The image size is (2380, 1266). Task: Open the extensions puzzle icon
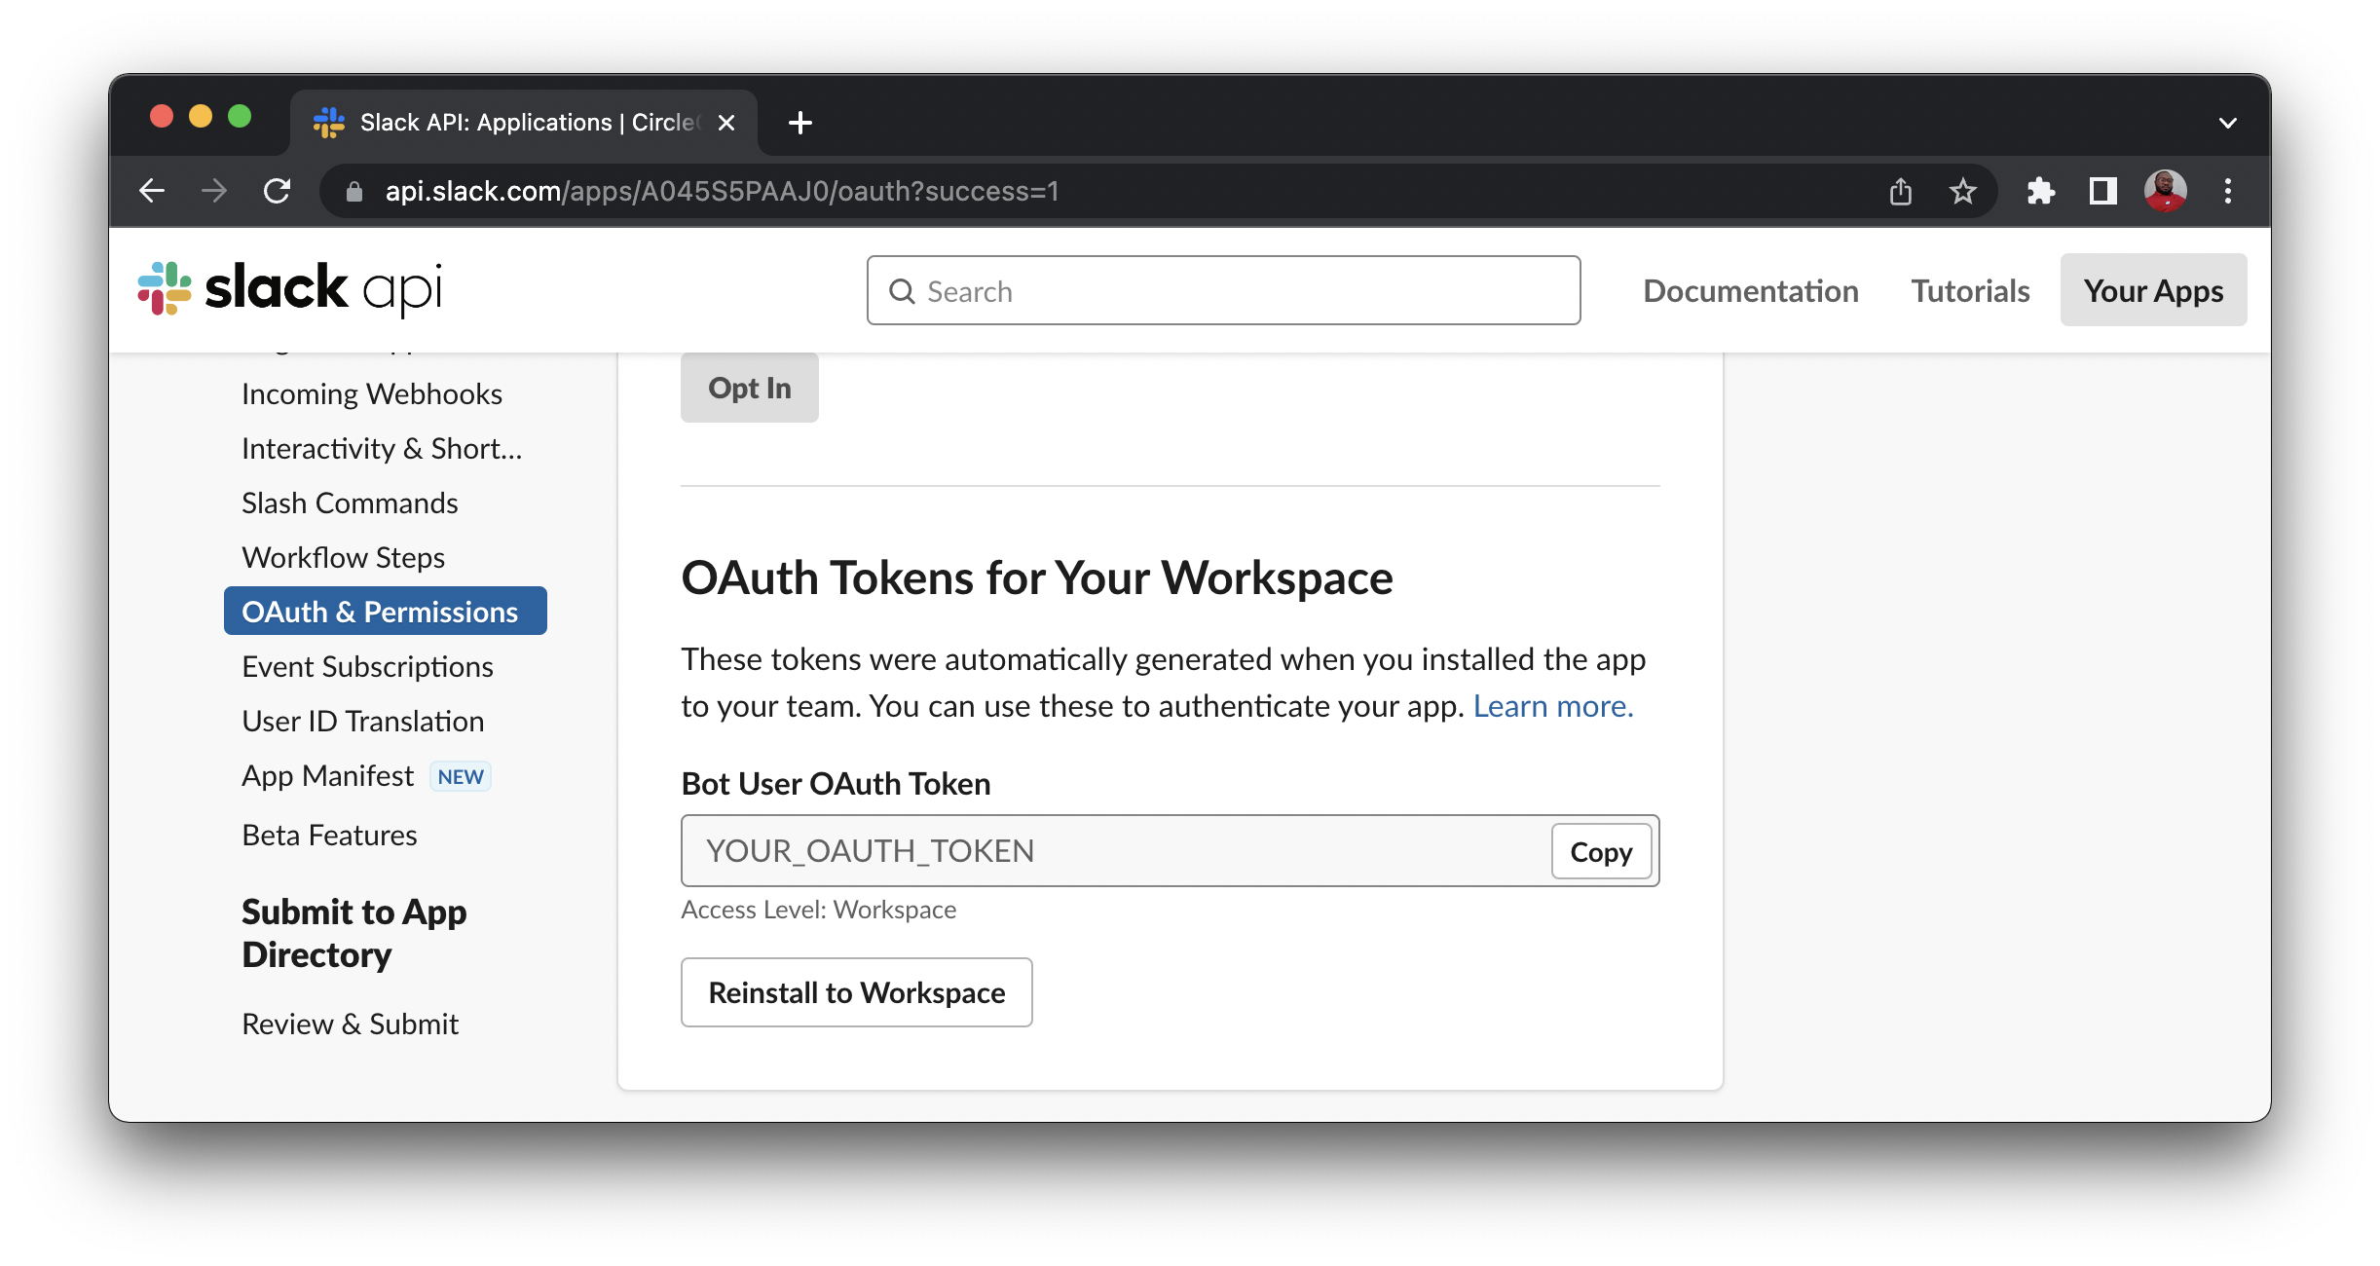pyautogui.click(x=2040, y=191)
